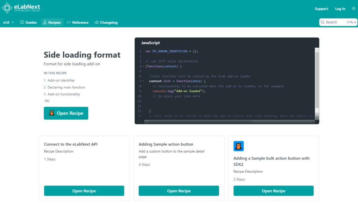Open the Guides tab
The image size is (358, 203).
28,22
